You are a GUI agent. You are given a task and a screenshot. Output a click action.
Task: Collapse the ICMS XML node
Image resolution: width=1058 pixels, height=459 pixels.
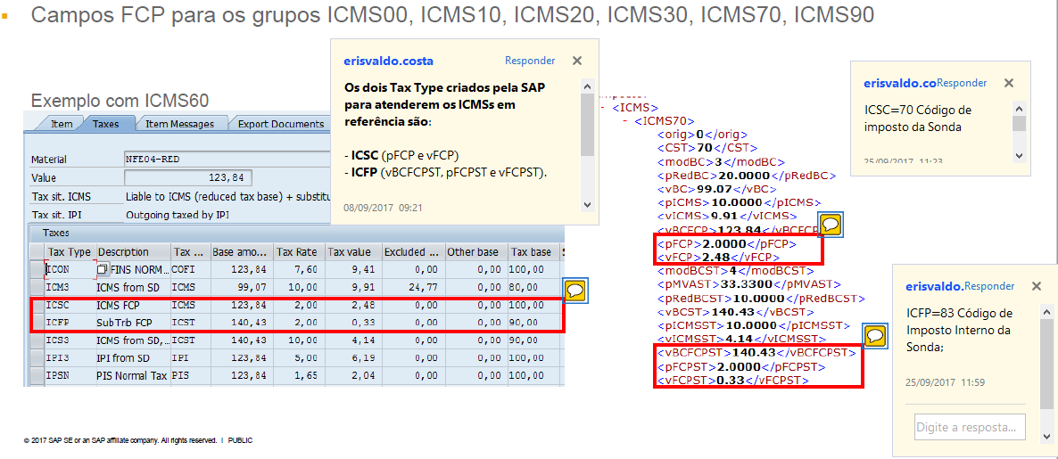[604, 107]
